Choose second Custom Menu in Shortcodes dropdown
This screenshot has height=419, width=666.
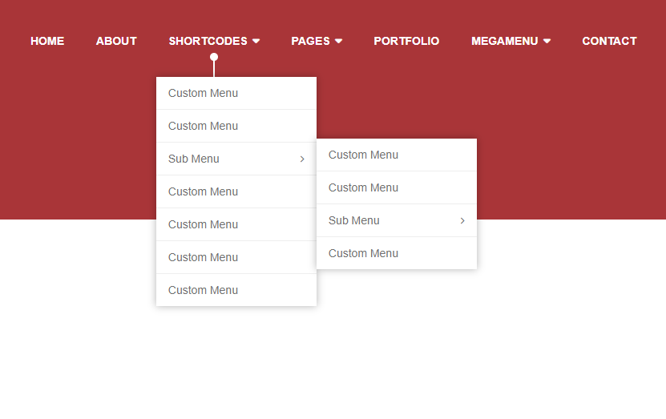tap(203, 127)
